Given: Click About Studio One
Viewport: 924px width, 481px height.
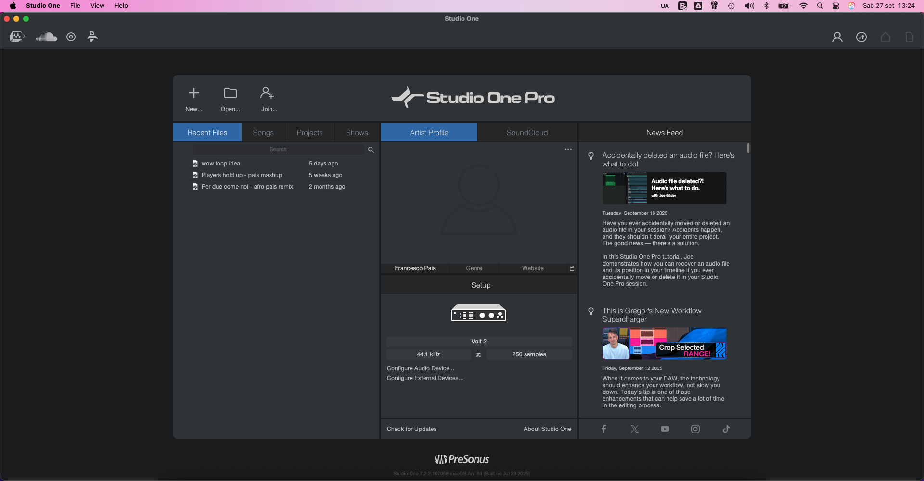Looking at the screenshot, I should pos(547,429).
